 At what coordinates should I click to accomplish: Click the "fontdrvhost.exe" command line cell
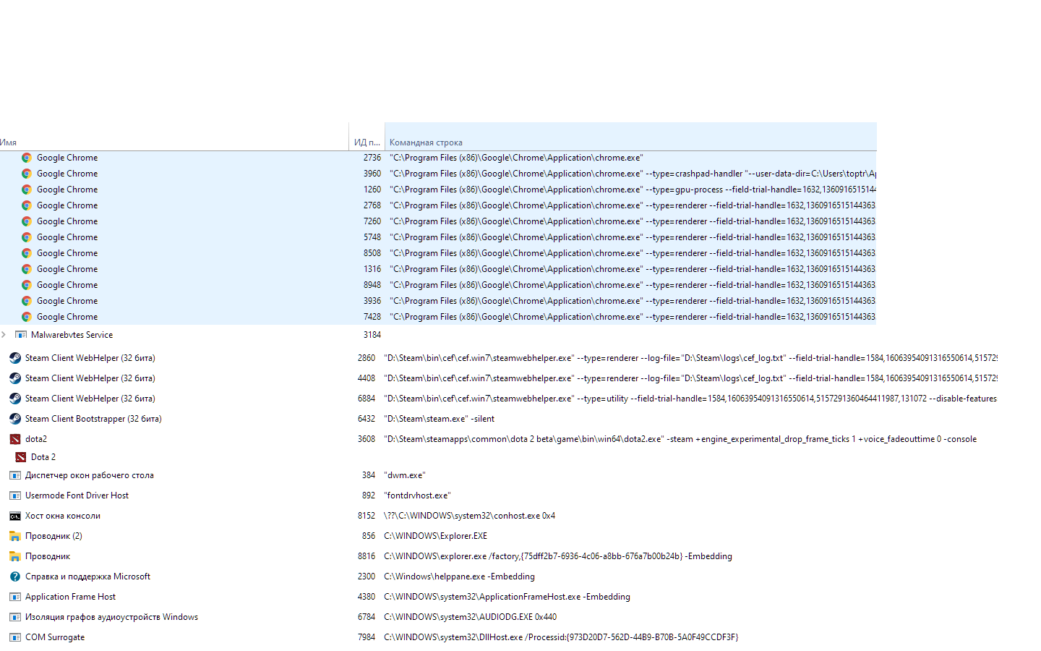tap(417, 495)
